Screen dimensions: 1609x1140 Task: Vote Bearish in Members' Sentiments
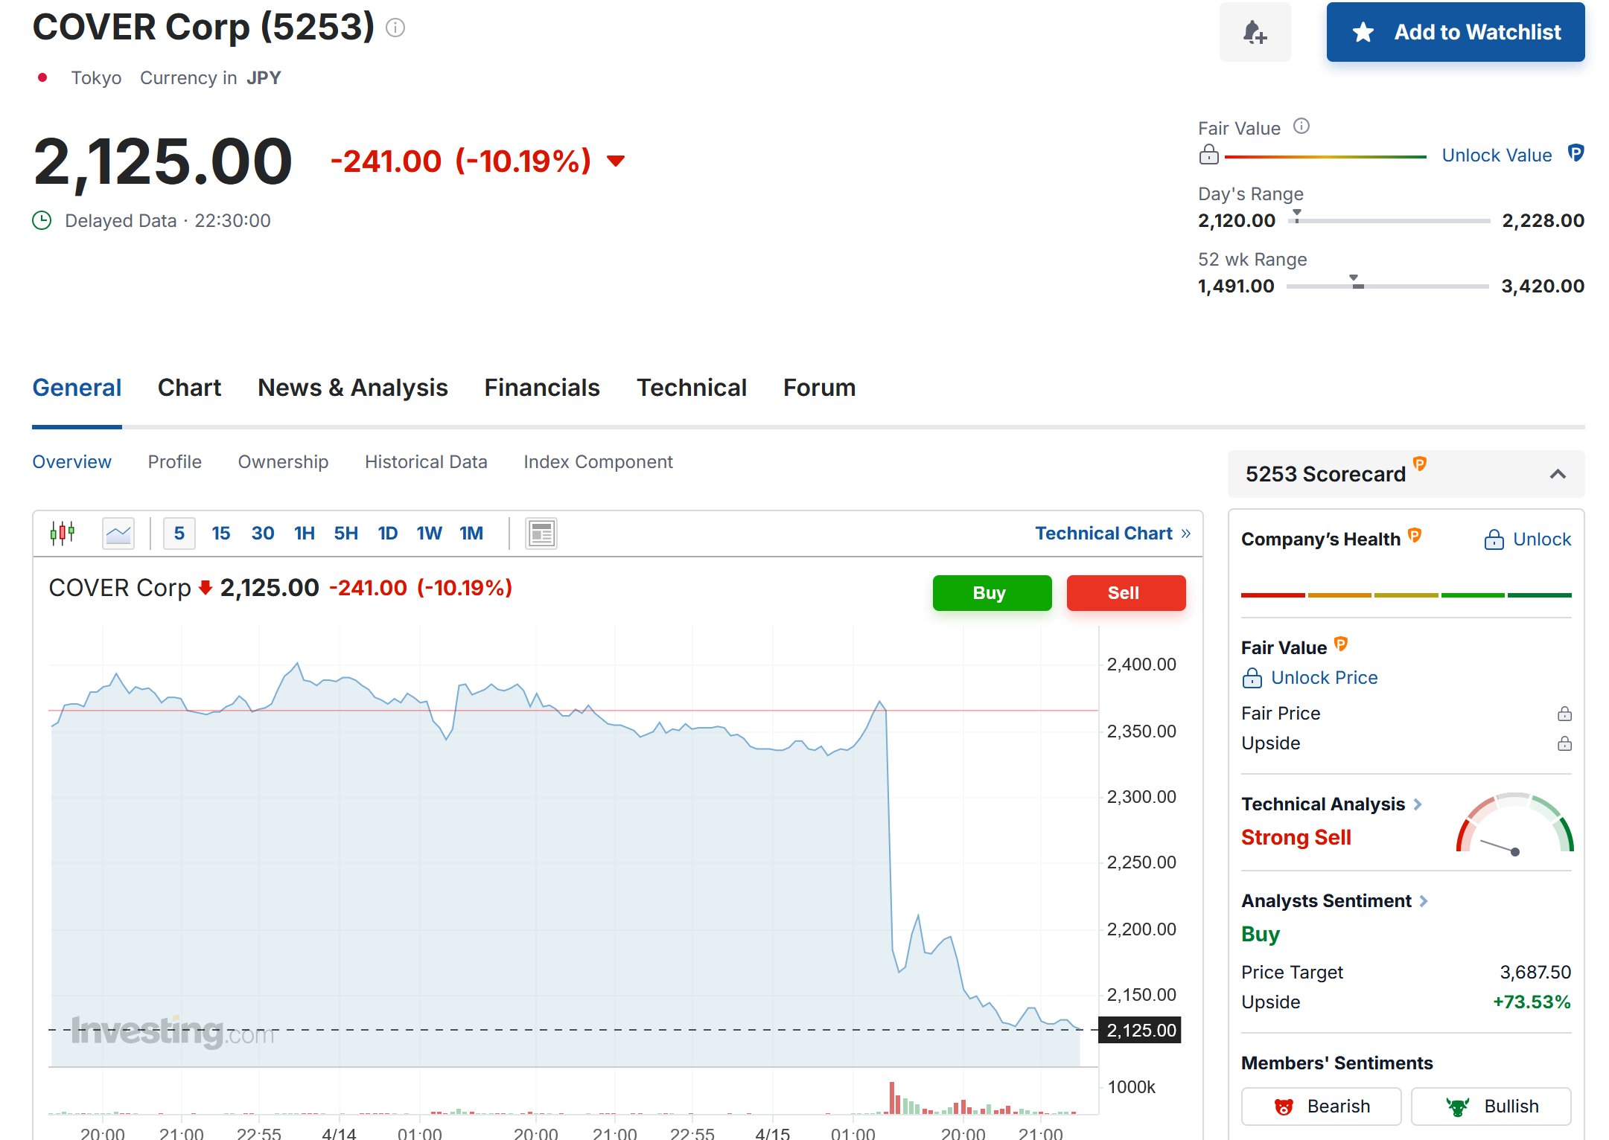[x=1321, y=1107]
